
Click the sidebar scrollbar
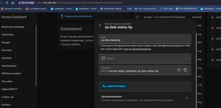click(x=36, y=56)
